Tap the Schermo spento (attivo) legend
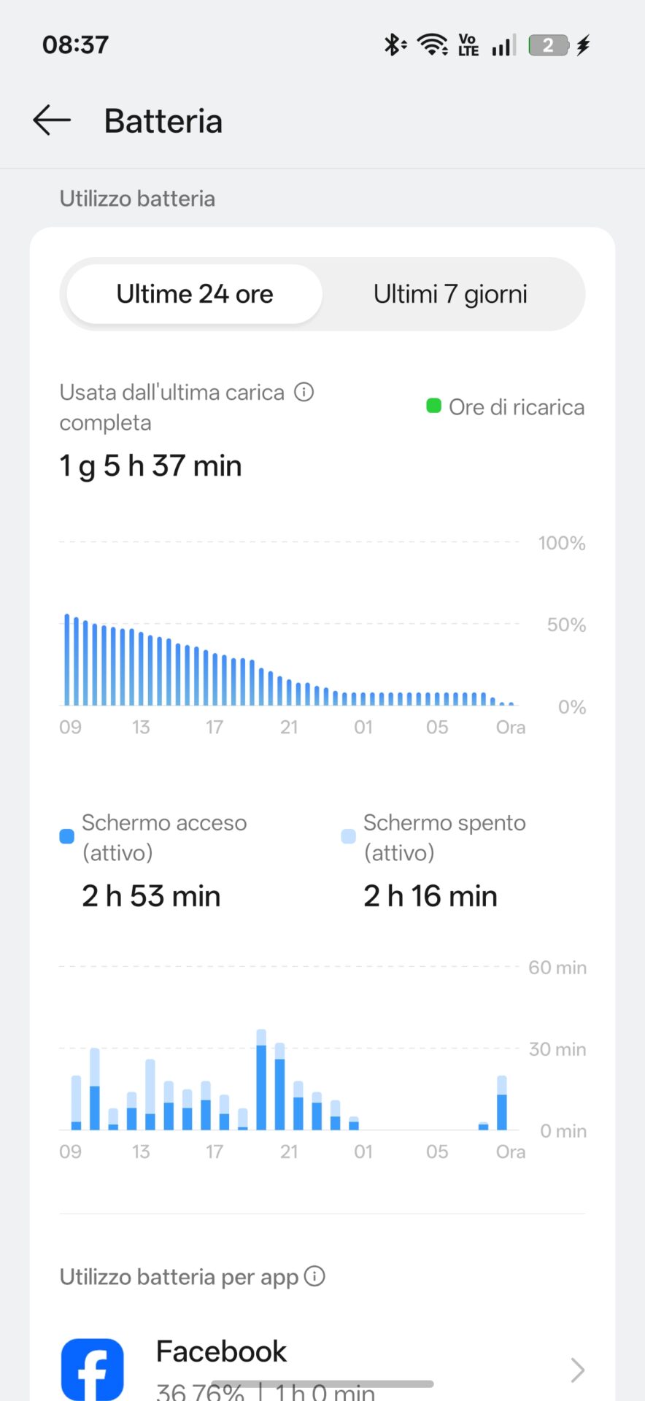Image resolution: width=645 pixels, height=1401 pixels. point(434,838)
